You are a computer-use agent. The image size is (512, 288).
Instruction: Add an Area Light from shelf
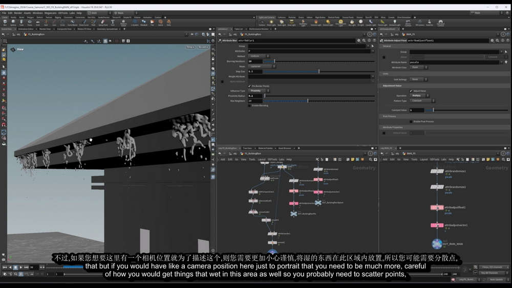[x=292, y=23]
